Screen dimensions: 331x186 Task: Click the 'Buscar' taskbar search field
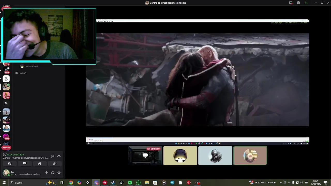[x=33, y=183]
